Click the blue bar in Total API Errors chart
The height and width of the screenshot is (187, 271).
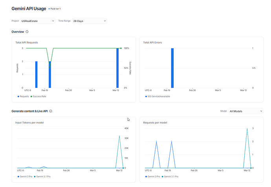172,68
